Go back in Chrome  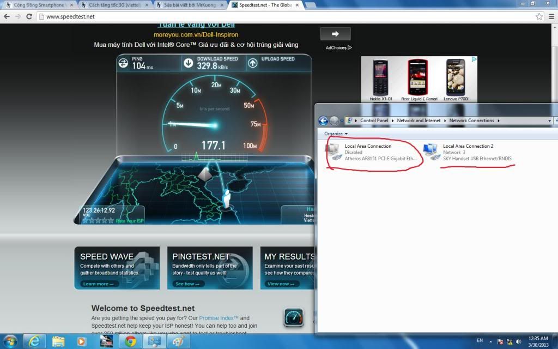(7, 16)
